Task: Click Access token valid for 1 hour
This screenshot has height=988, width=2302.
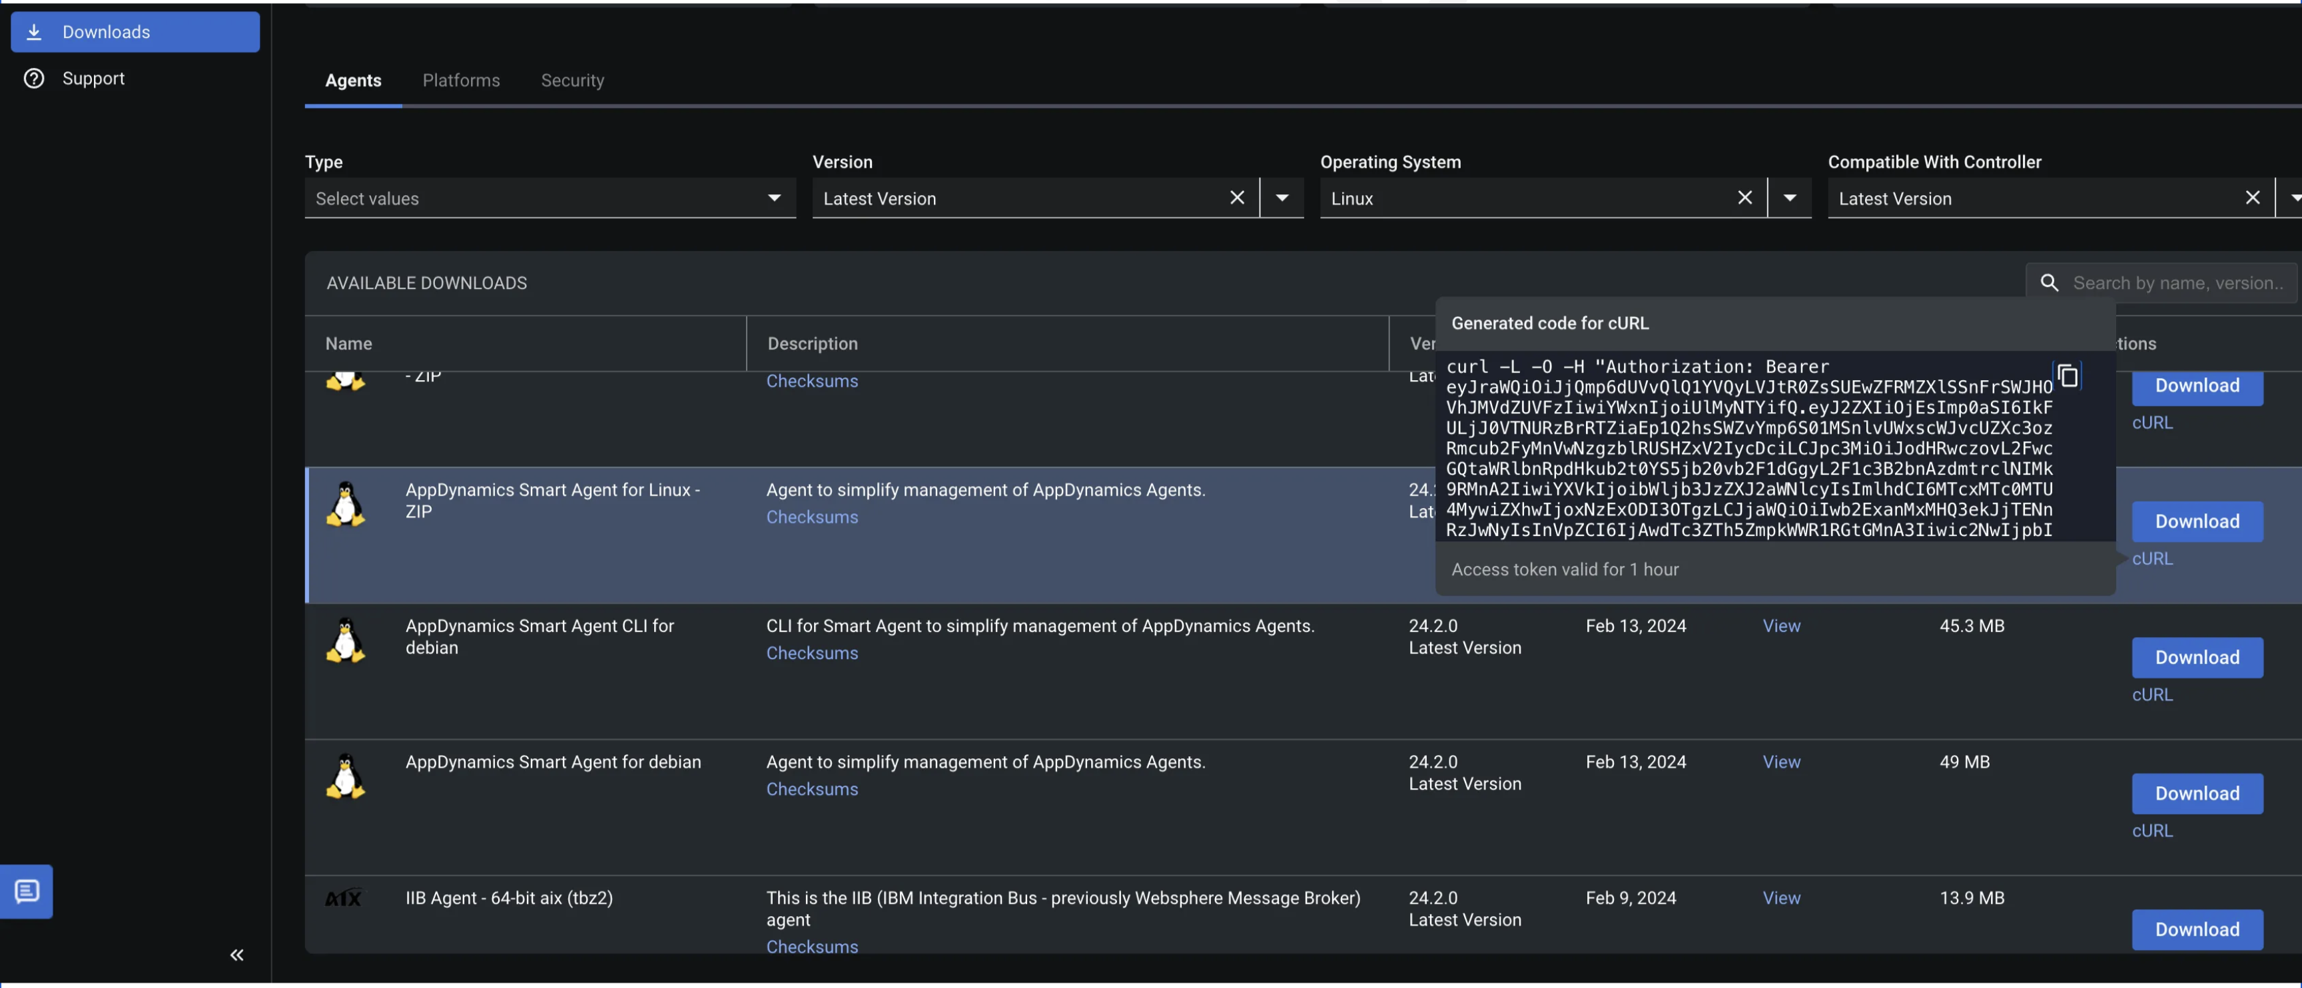Action: tap(1565, 569)
